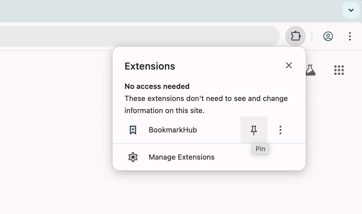Image resolution: width=362 pixels, height=214 pixels.
Task: Click the Pin tooltip label
Action: pyautogui.click(x=260, y=148)
